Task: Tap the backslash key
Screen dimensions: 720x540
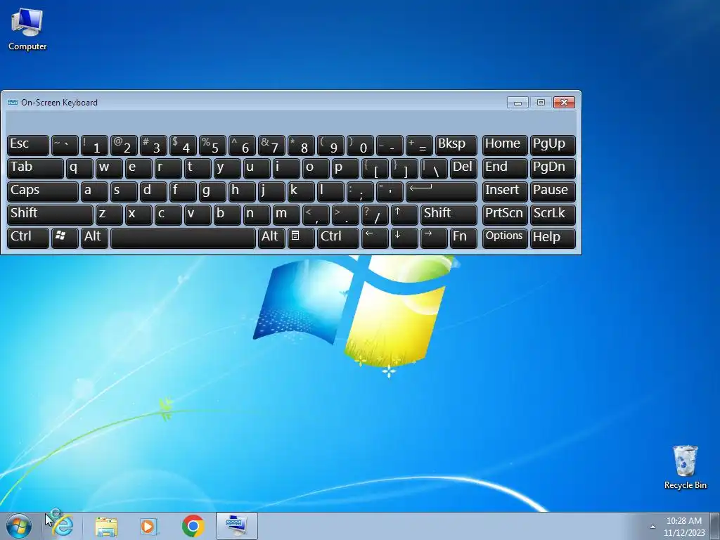Action: point(434,169)
